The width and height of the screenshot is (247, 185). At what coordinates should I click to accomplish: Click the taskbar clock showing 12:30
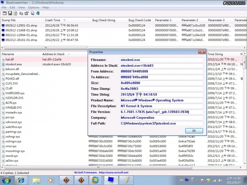233,180
